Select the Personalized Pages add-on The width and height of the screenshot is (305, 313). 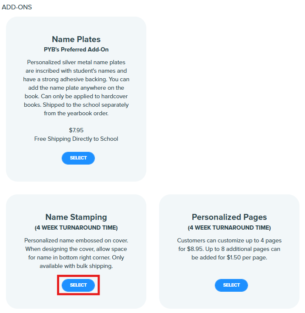pos(231,285)
